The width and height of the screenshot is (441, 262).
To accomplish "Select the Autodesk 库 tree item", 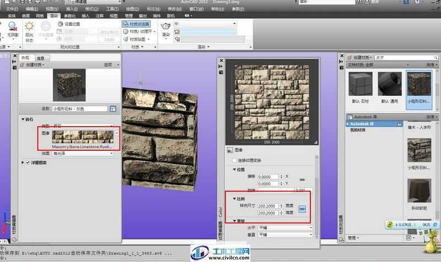I will pos(374,124).
